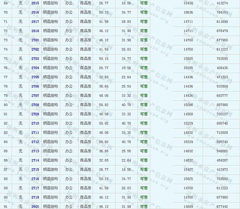Open room 2705 details
Screen dimensions: 240x209
tap(35, 77)
